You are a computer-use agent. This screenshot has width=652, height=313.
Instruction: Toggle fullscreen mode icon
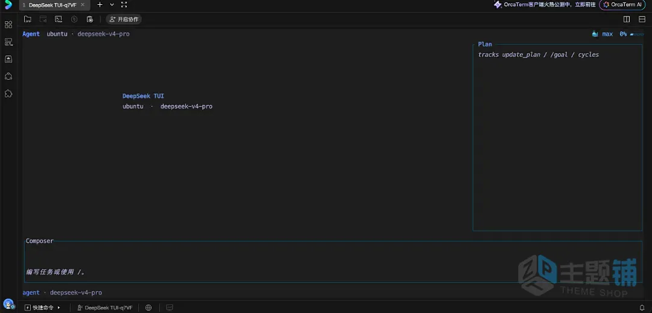tap(124, 5)
